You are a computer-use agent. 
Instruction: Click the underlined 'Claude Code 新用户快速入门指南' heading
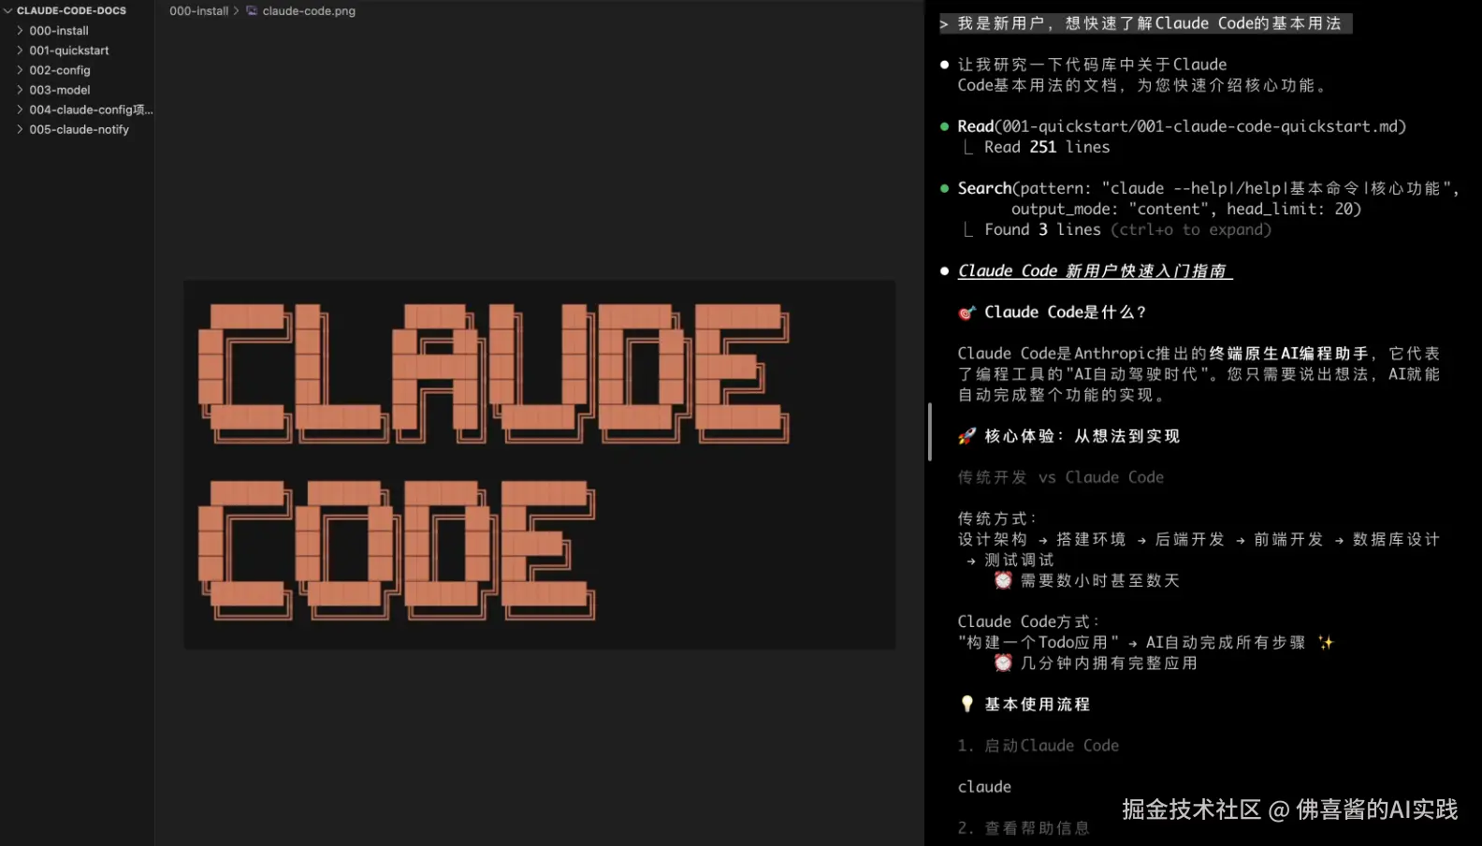pos(1095,270)
